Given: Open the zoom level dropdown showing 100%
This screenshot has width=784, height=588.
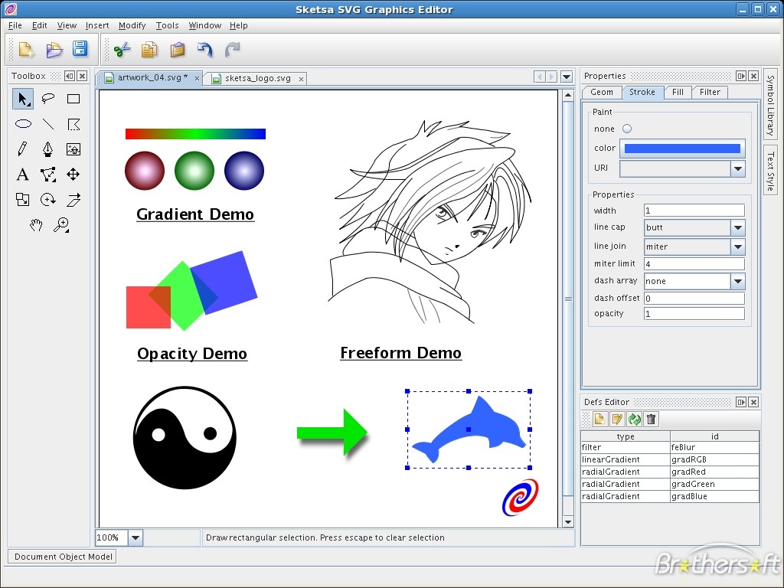Looking at the screenshot, I should tap(135, 537).
